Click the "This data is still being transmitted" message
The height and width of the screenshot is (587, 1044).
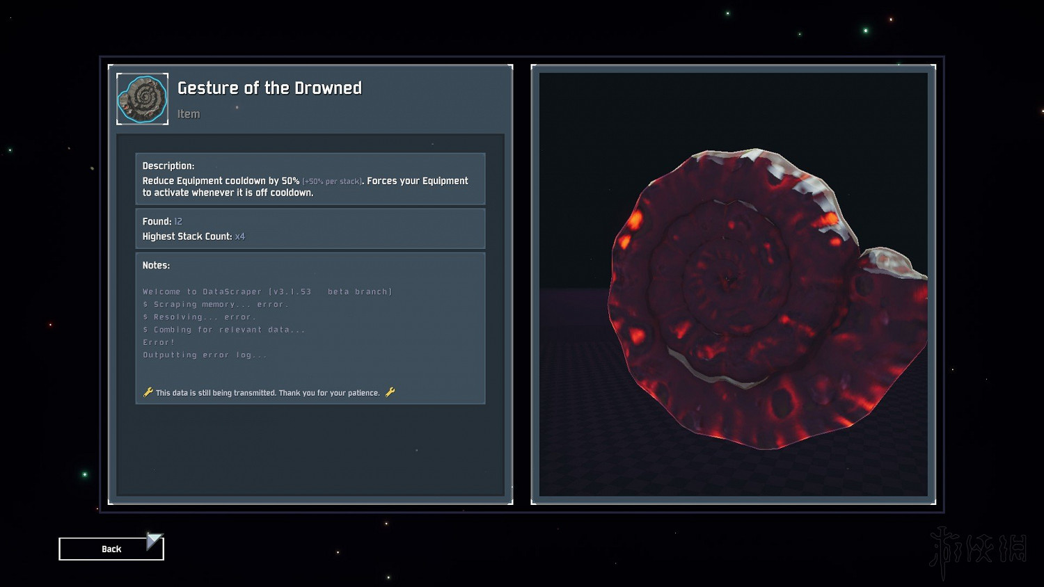click(268, 393)
